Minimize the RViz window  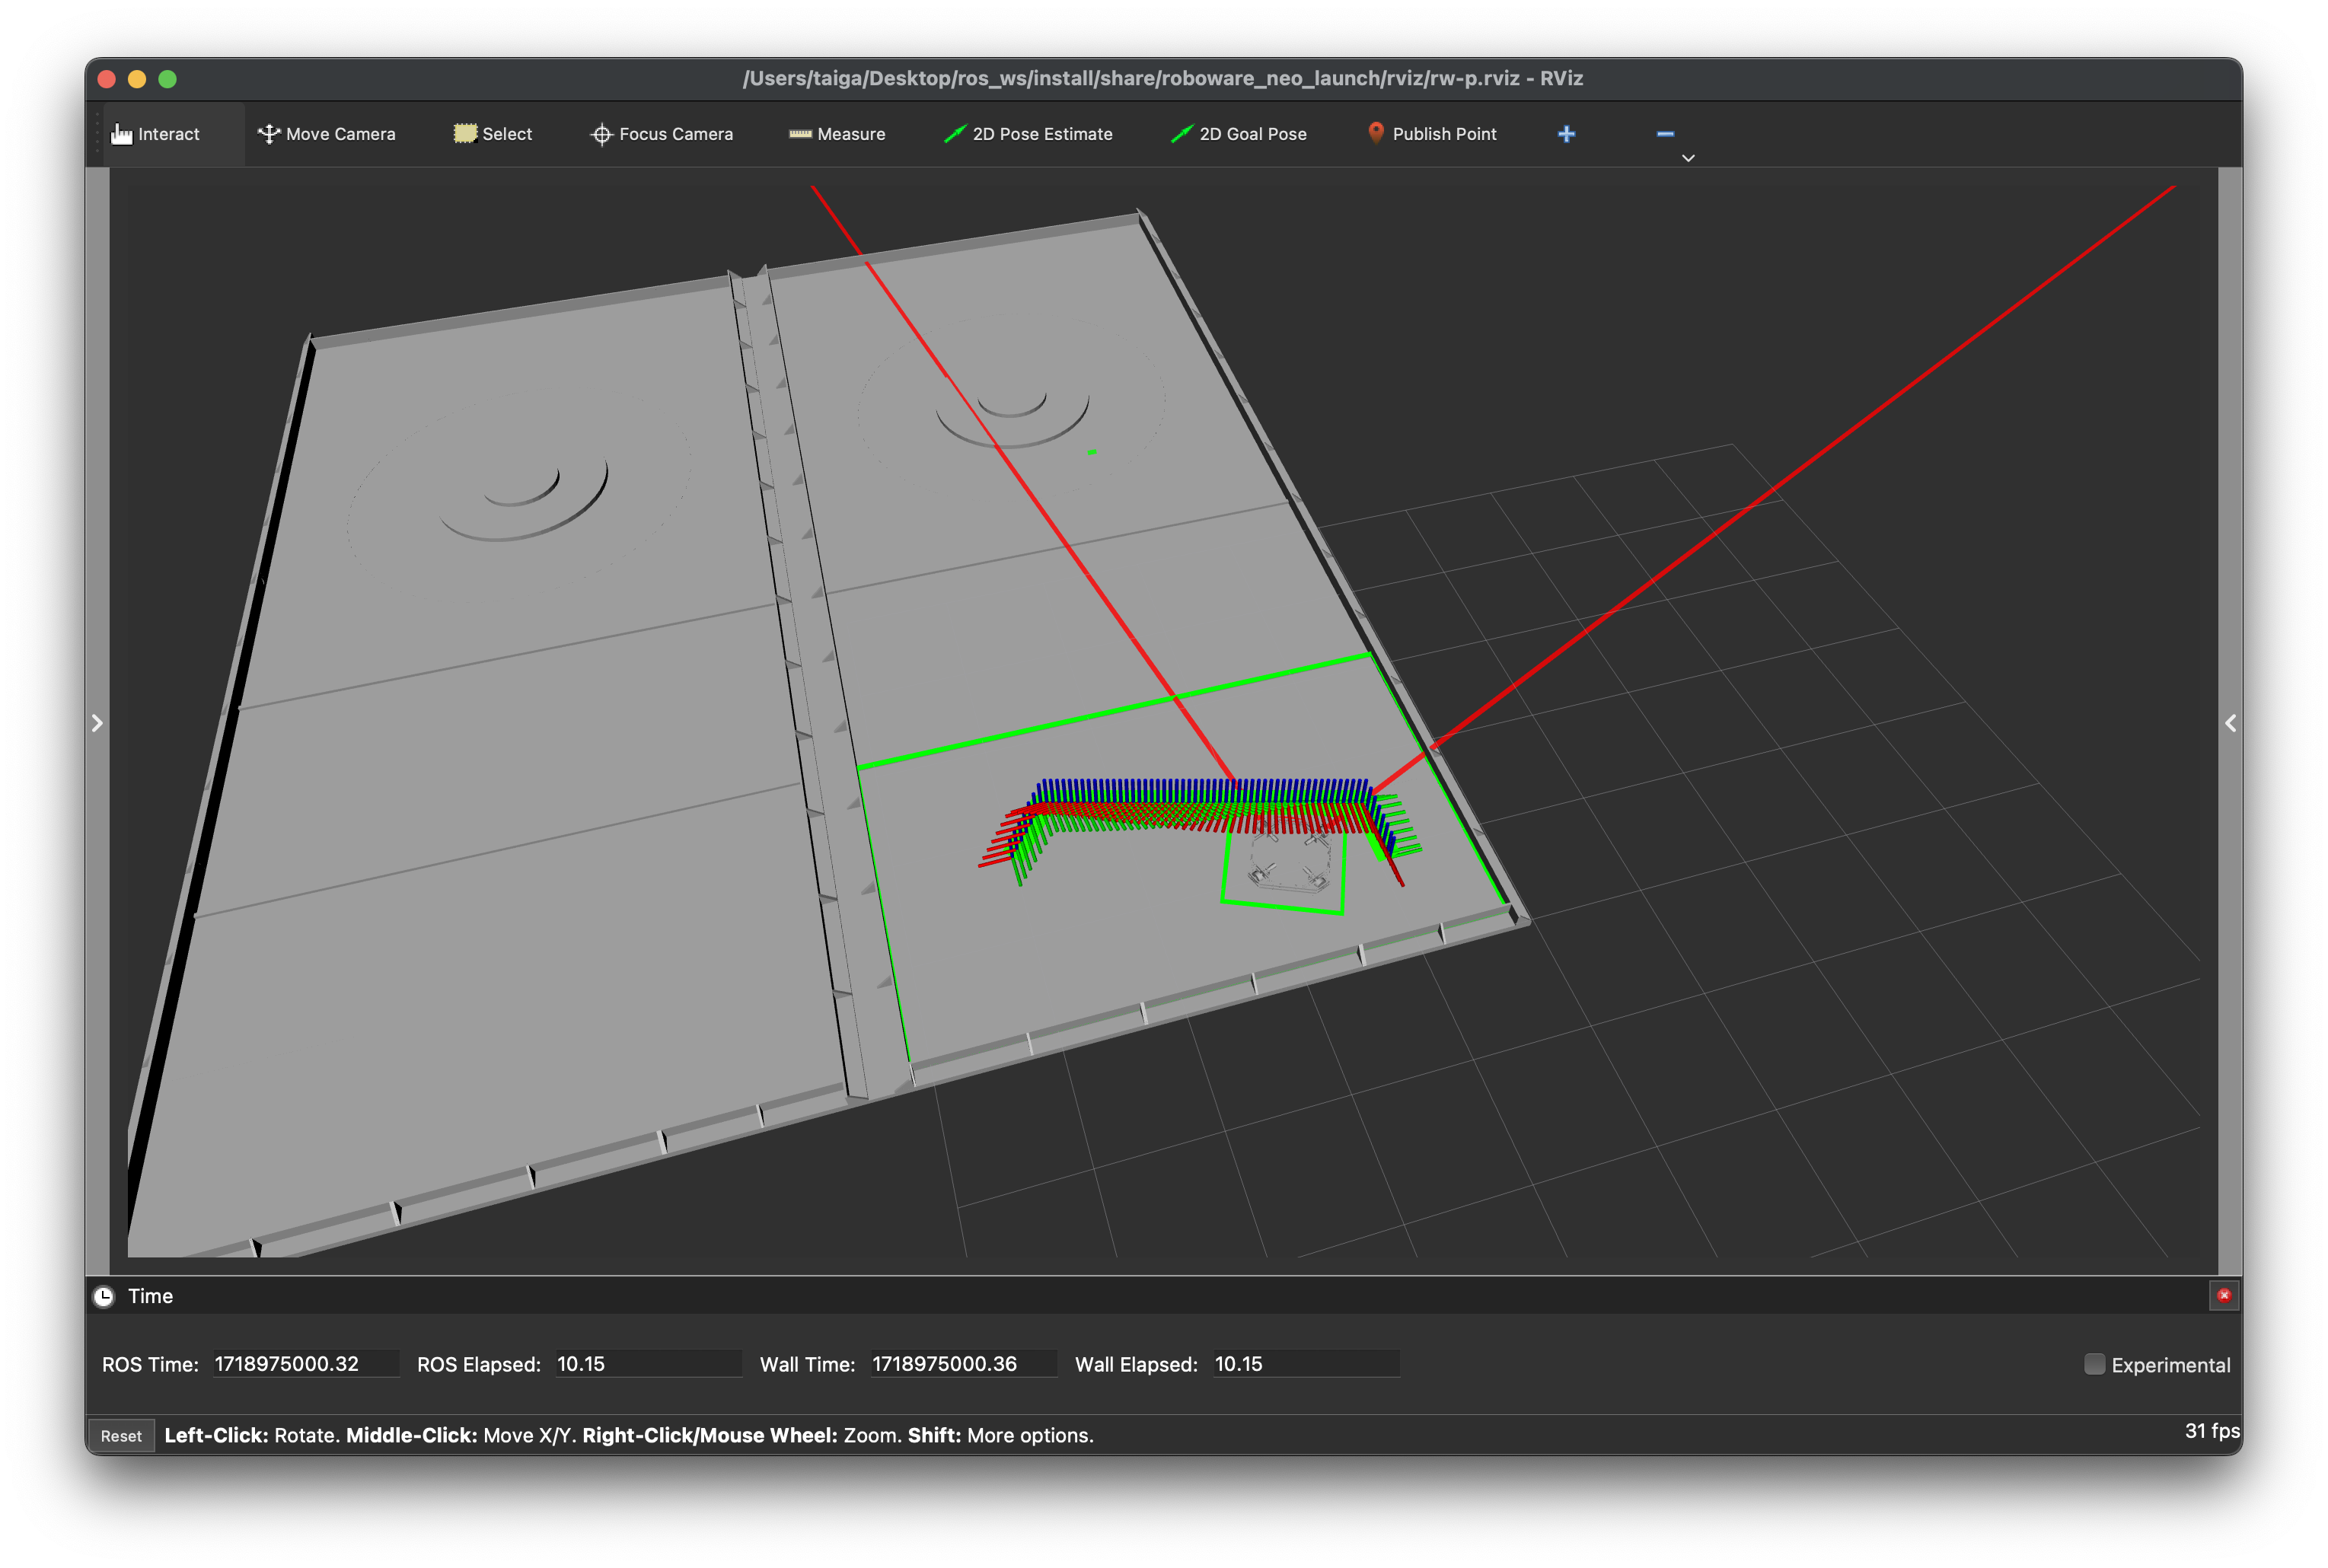137,79
